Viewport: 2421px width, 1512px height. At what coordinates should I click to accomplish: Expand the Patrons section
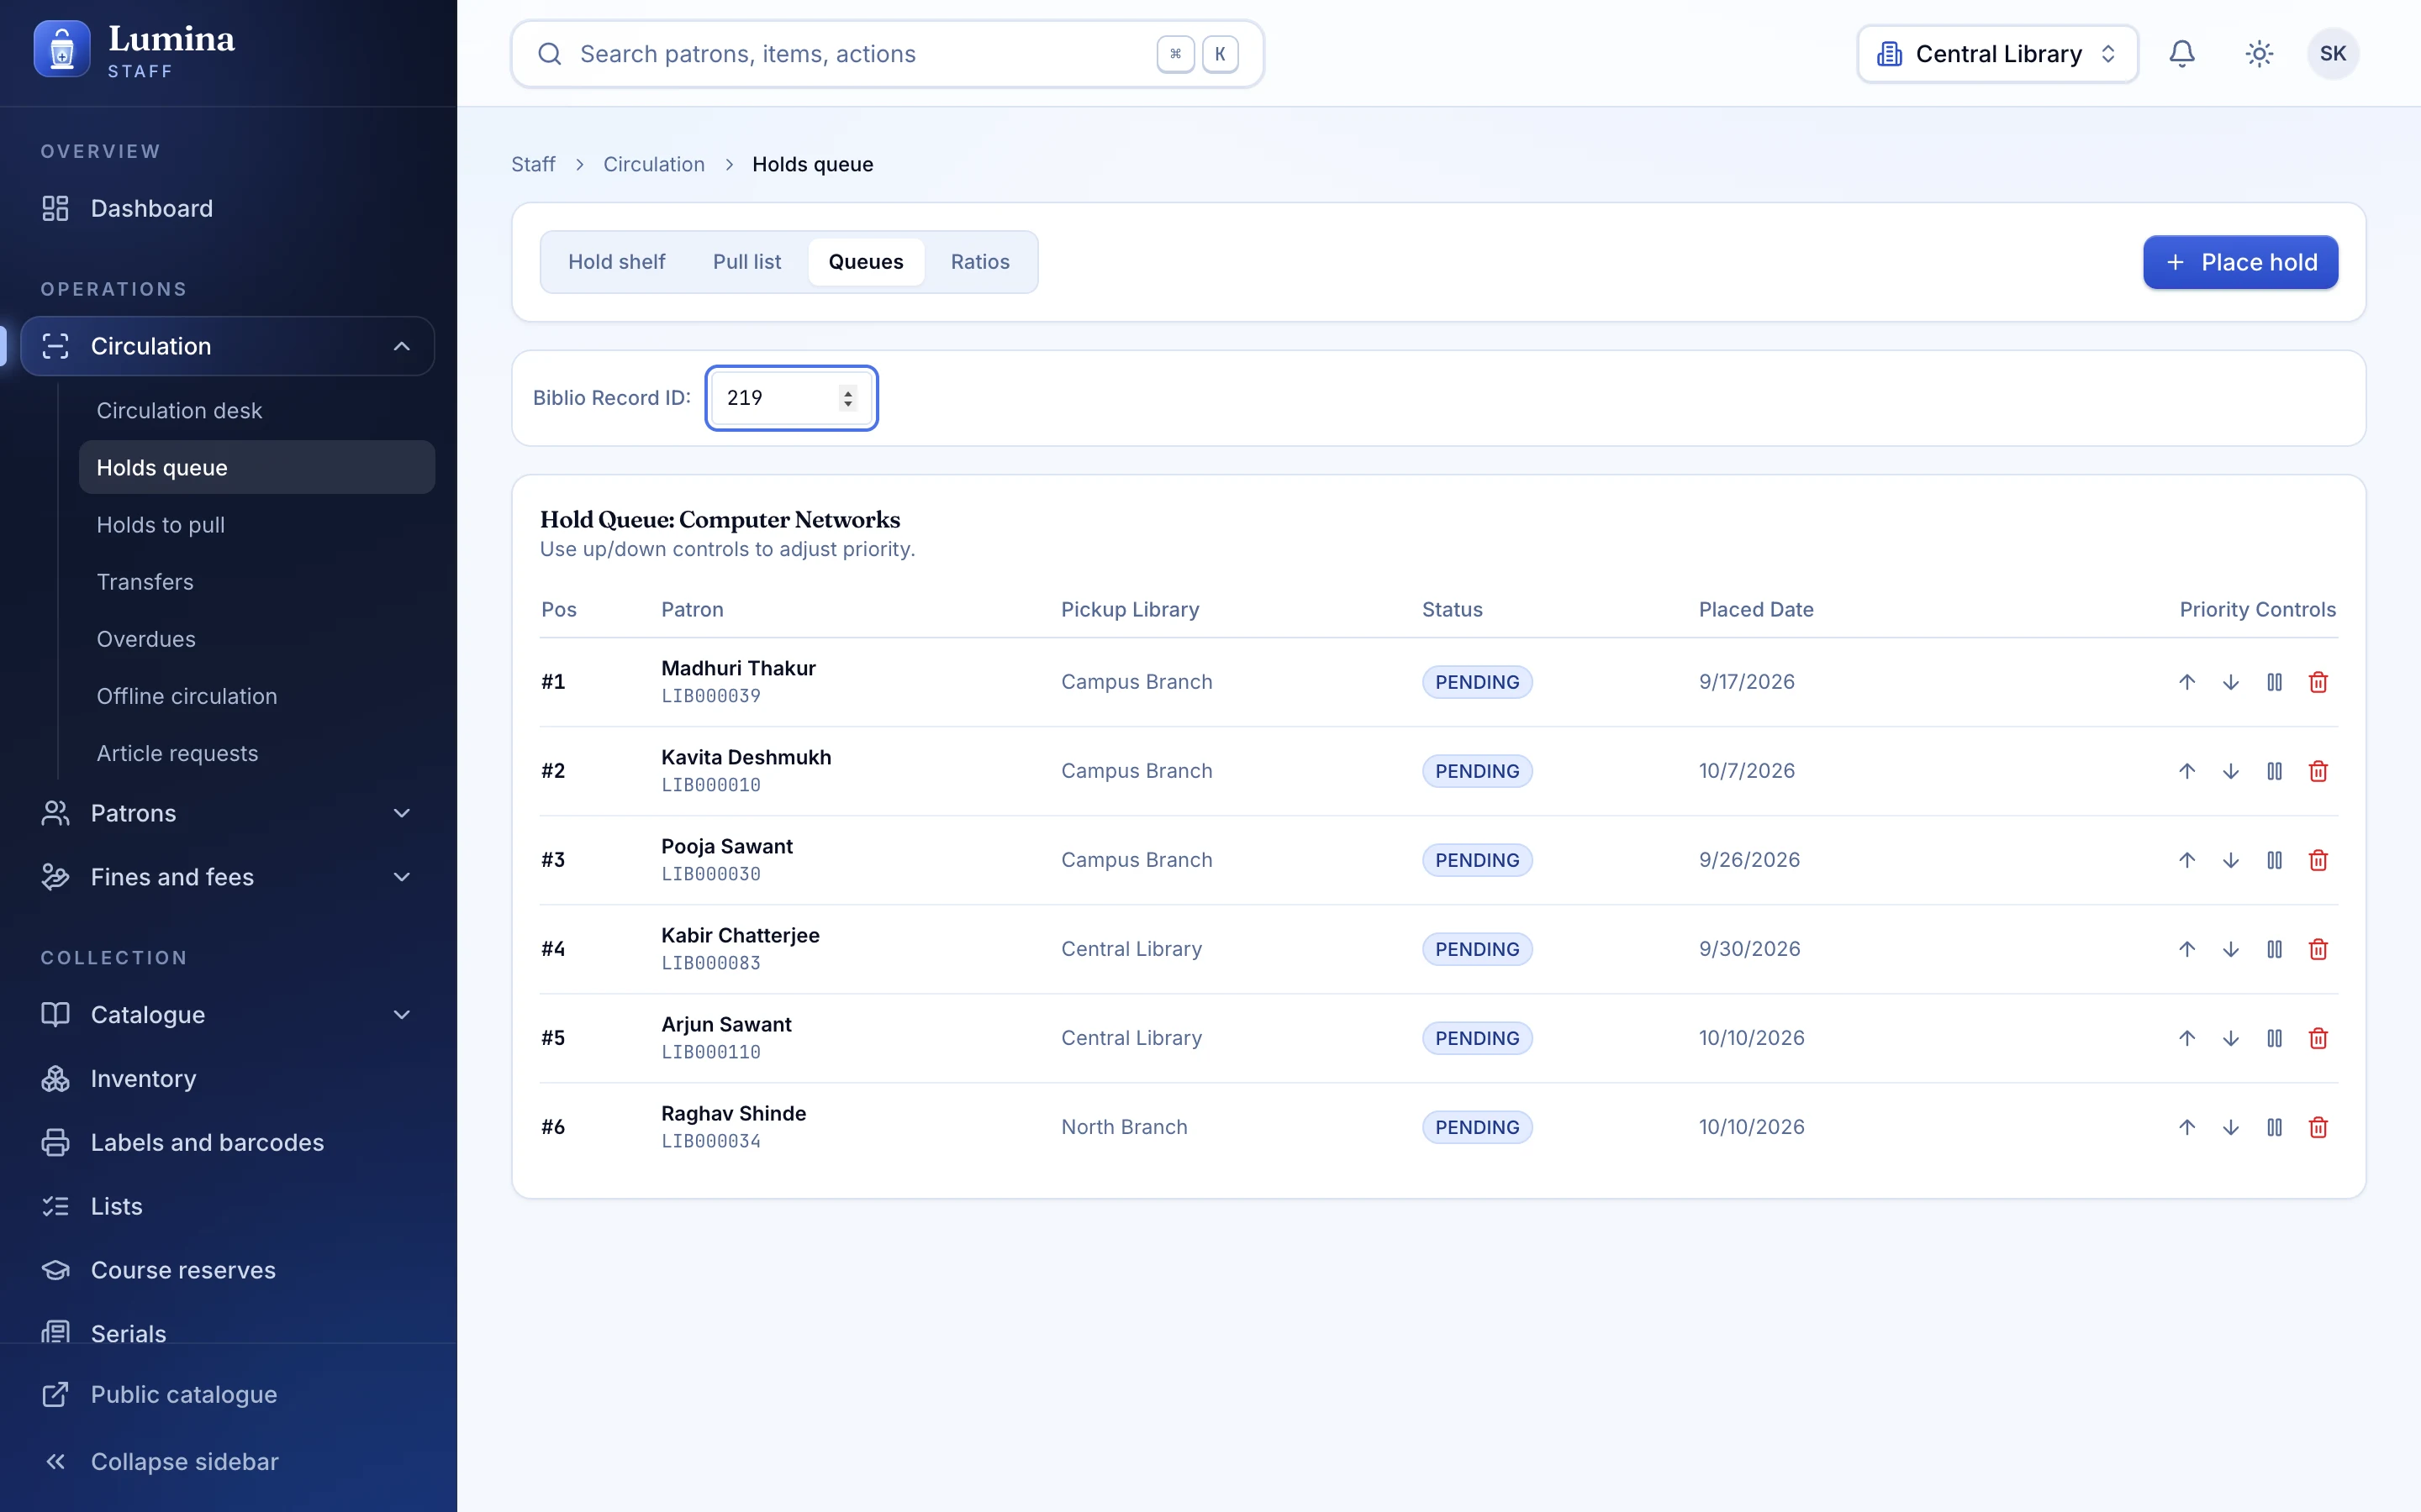pyautogui.click(x=228, y=813)
